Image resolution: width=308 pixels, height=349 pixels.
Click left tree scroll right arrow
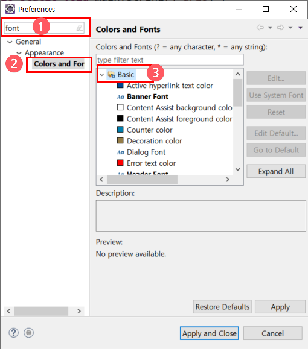[79, 311]
